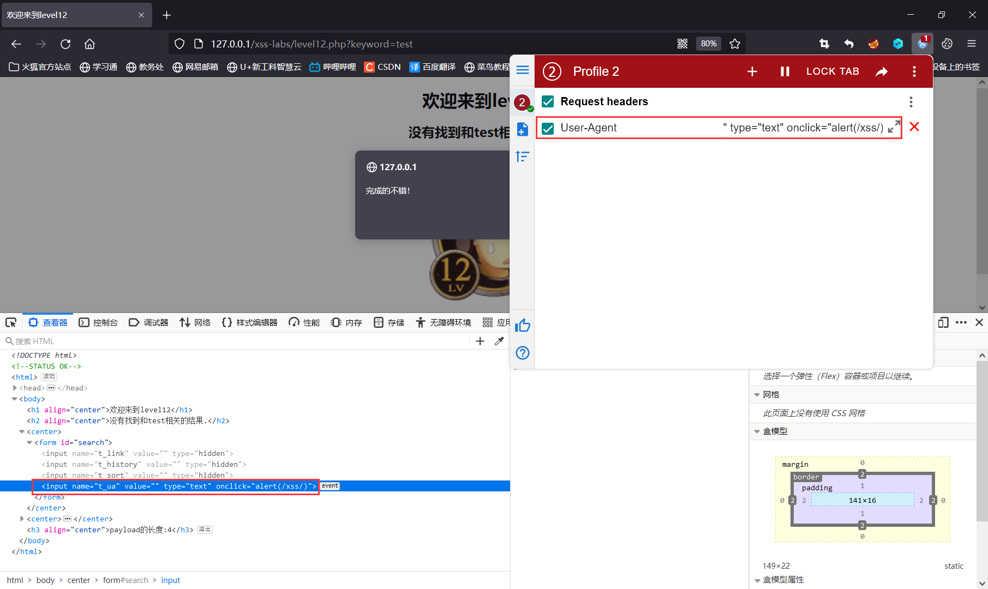
Task: Add a new profile with the plus icon
Action: [x=752, y=71]
